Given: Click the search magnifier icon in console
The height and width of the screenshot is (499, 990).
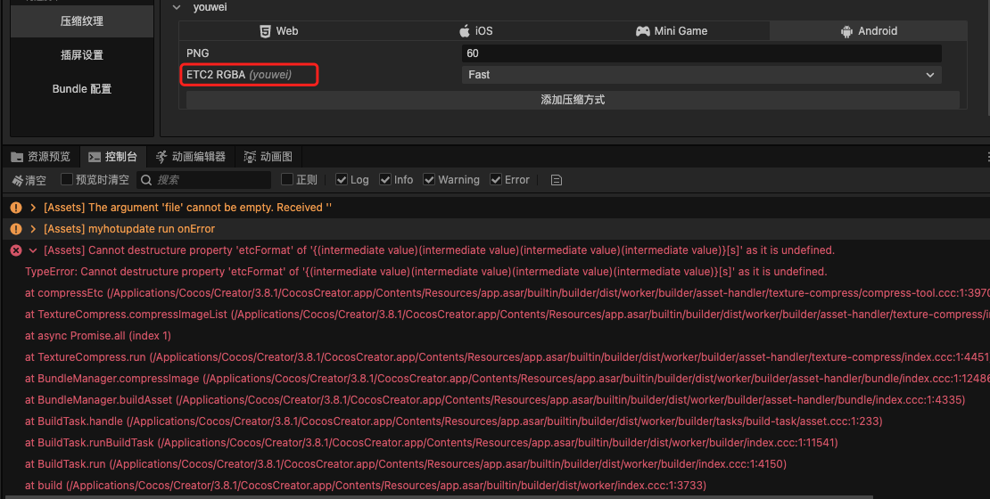Looking at the screenshot, I should click(x=146, y=180).
